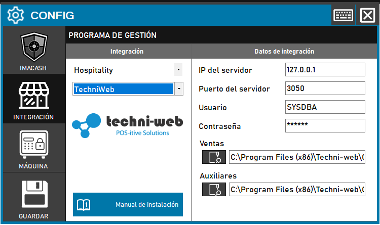Click the CONFIG gear icon

pos(16,16)
